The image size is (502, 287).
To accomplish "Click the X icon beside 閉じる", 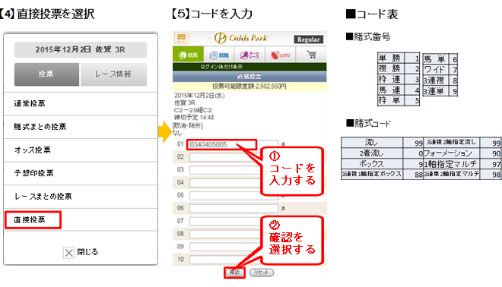I will click(68, 253).
